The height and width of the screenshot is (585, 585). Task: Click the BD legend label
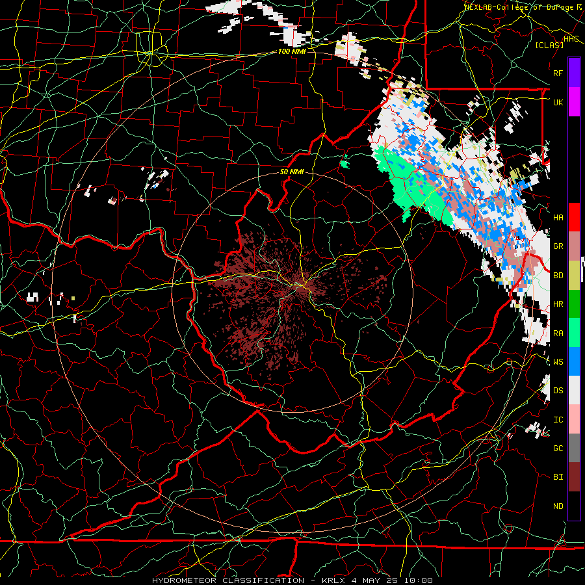558,276
